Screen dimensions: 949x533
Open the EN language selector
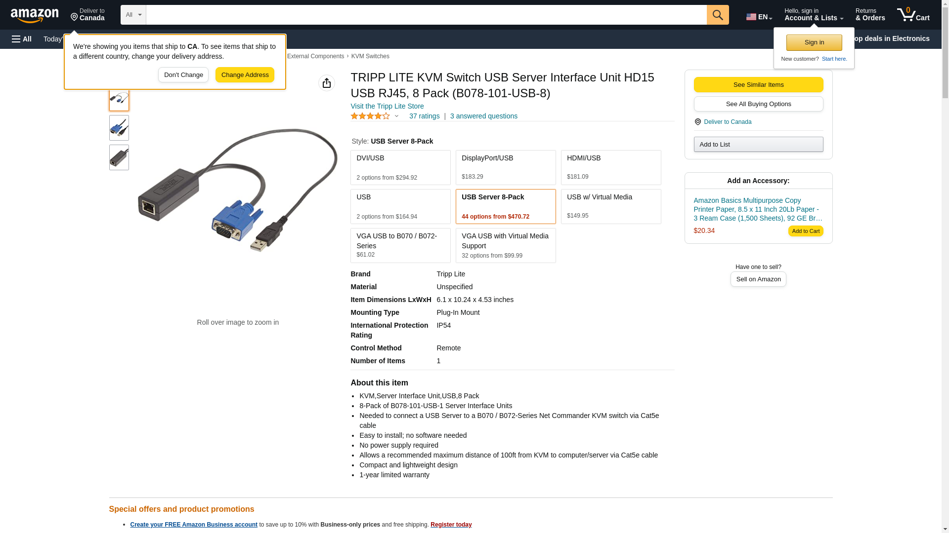point(759,17)
